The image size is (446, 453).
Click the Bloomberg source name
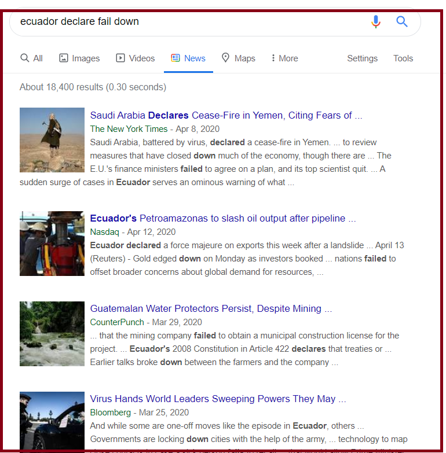(110, 413)
